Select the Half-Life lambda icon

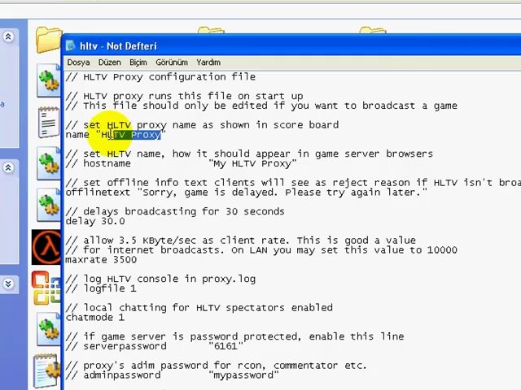point(46,247)
